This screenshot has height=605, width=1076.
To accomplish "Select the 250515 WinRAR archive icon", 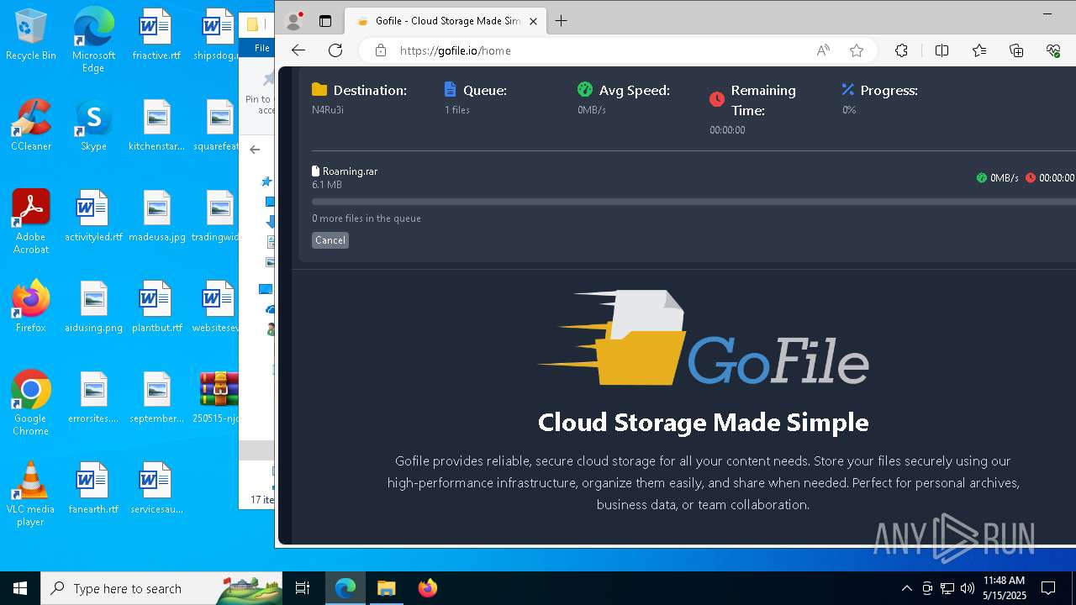I will (x=219, y=397).
